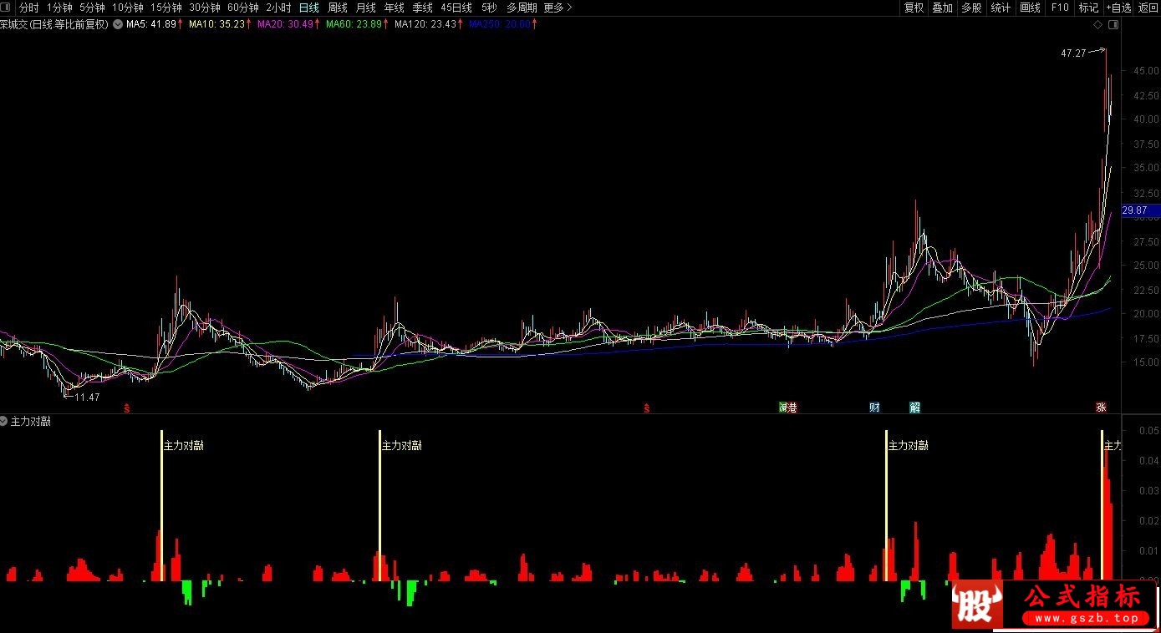Screen dimensions: 1161x633
Task: Click the 涨 event marker near chart end
Action: (x=1101, y=408)
